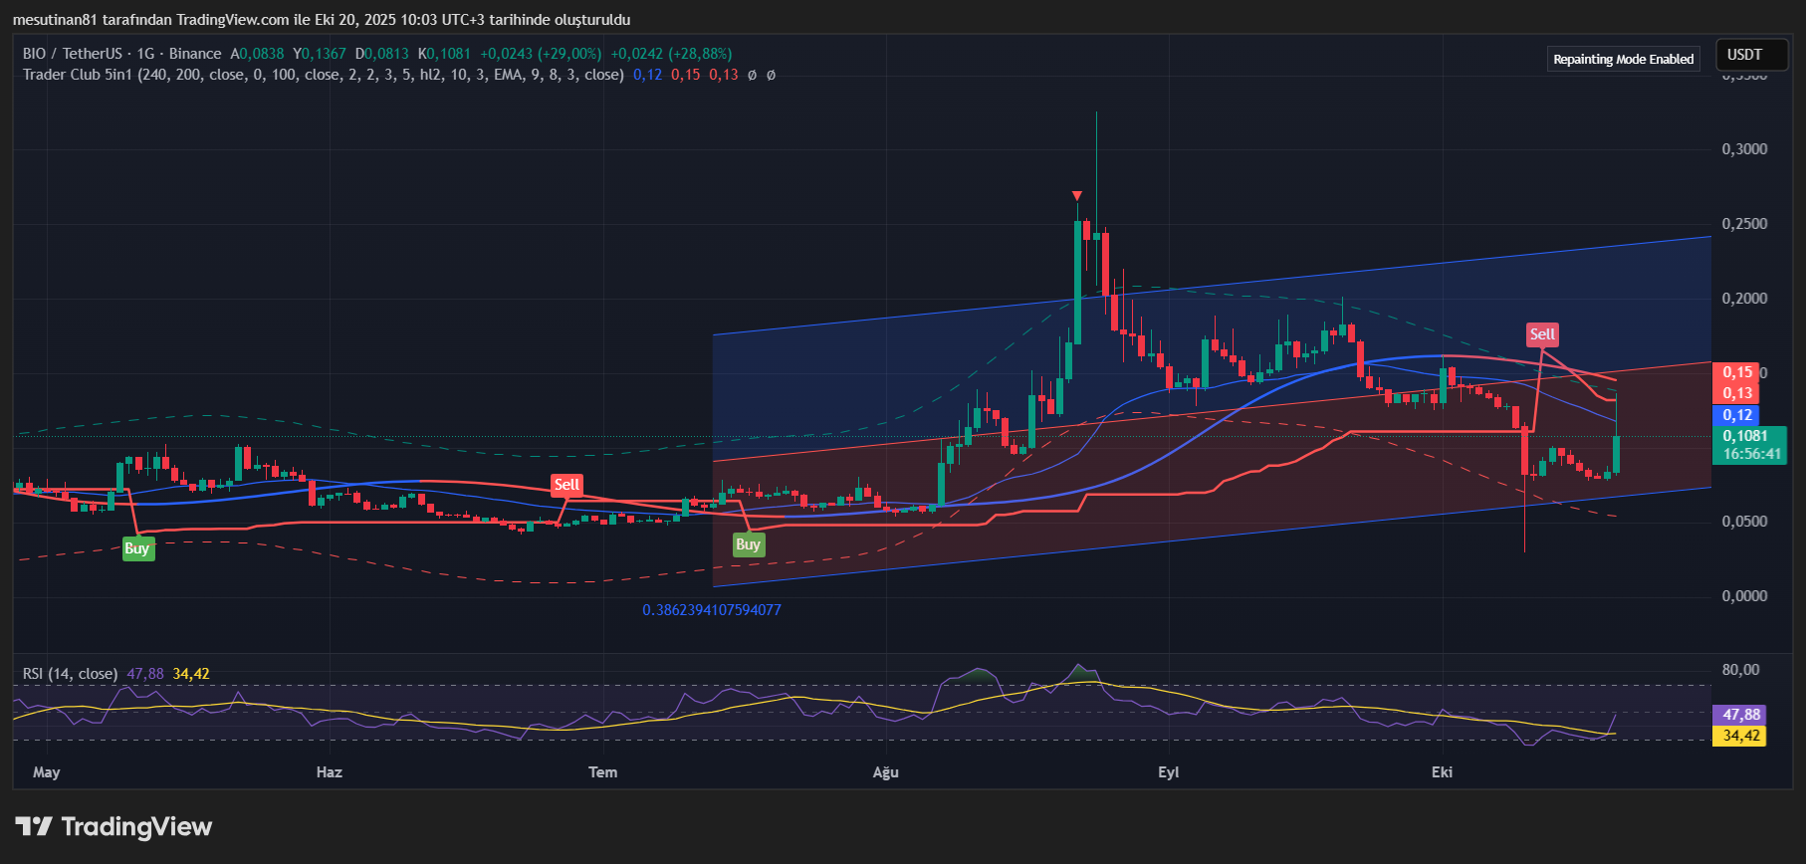Click the blue 0.3862394107594077 value text
This screenshot has width=1806, height=864.
(x=711, y=610)
